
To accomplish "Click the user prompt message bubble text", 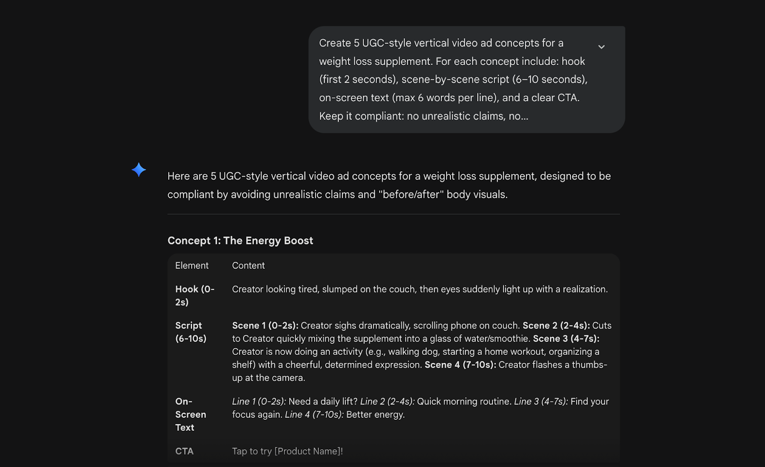I will (452, 79).
